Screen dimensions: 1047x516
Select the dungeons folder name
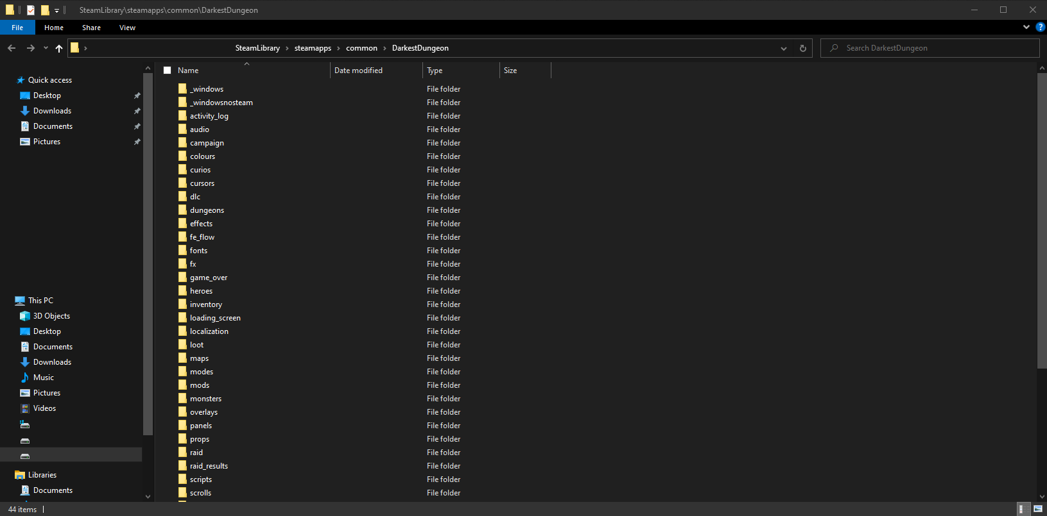click(x=207, y=210)
